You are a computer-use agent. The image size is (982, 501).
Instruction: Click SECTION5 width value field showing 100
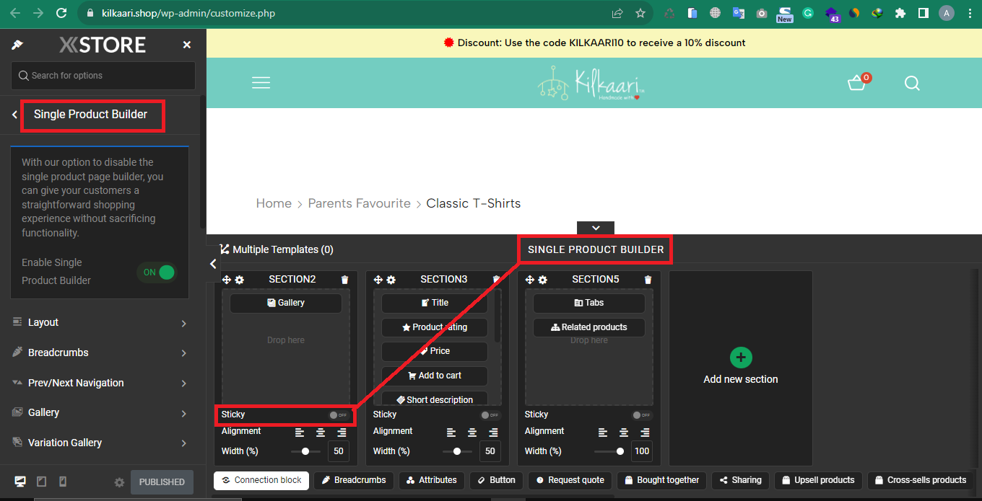click(642, 451)
